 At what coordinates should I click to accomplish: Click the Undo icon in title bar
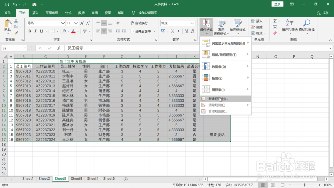pyautogui.click(x=15, y=4)
